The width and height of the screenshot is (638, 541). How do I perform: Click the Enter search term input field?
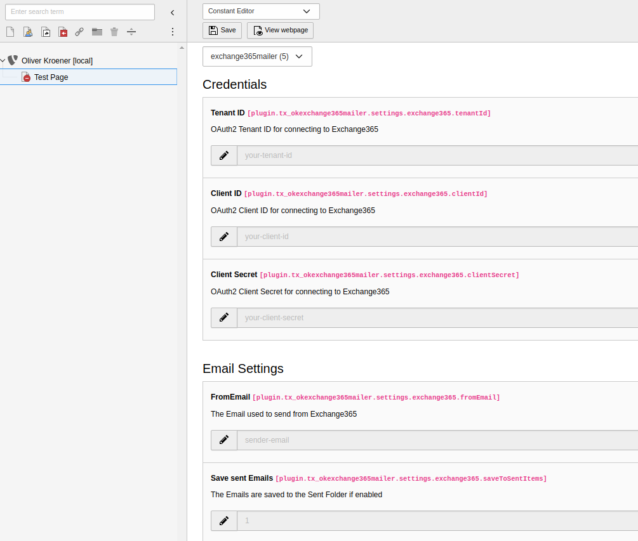point(79,11)
